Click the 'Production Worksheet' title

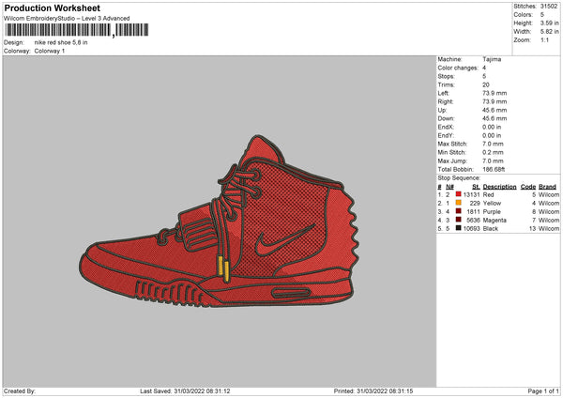[53, 8]
